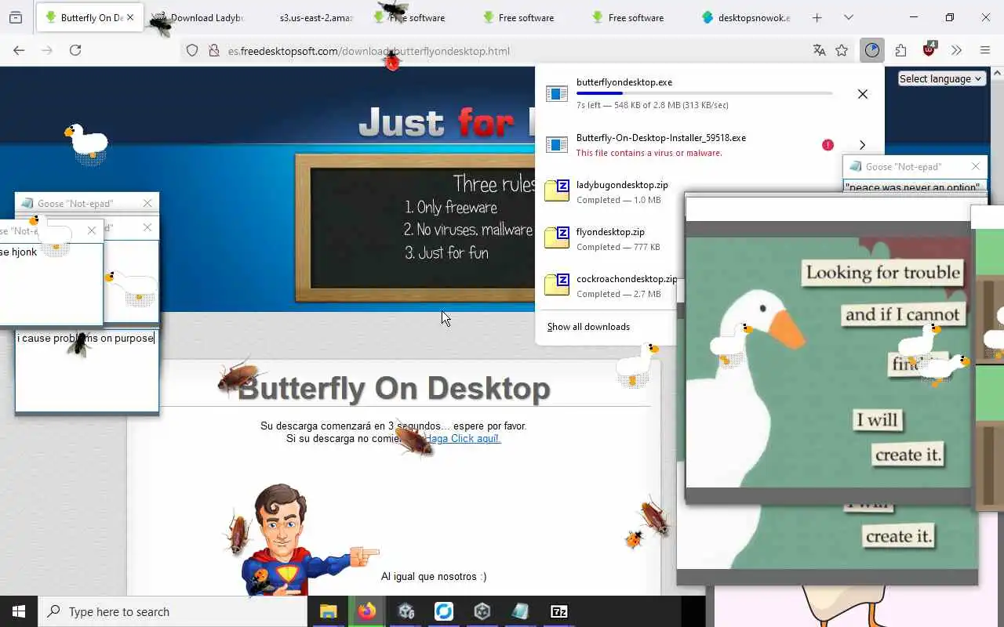The image size is (1004, 627).
Task: Click the ladybugondesktop.zip file icon
Action: tap(557, 190)
